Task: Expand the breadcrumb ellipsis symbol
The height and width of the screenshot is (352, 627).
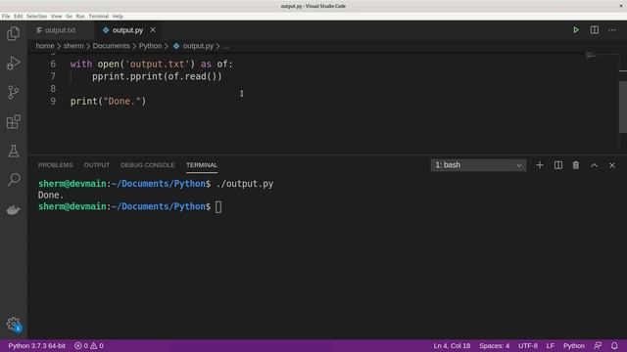Action: point(226,46)
